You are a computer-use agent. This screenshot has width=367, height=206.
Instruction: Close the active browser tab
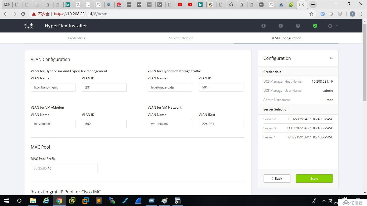303,5
